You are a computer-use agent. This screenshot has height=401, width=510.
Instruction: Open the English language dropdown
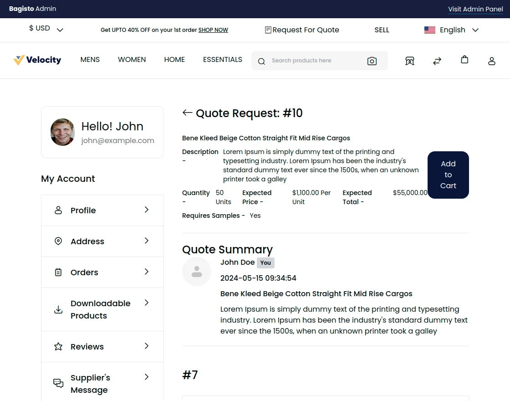452,30
